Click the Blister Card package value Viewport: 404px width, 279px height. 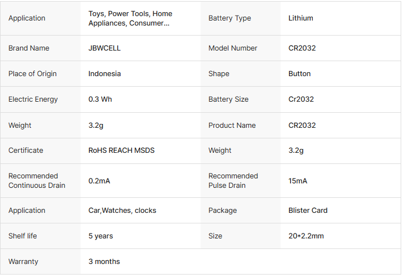click(308, 211)
